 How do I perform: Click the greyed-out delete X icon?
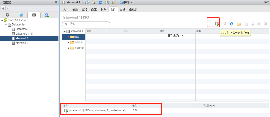pos(266,24)
